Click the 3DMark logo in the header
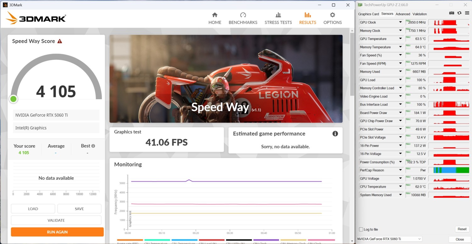This screenshot has height=244, width=472. point(36,18)
